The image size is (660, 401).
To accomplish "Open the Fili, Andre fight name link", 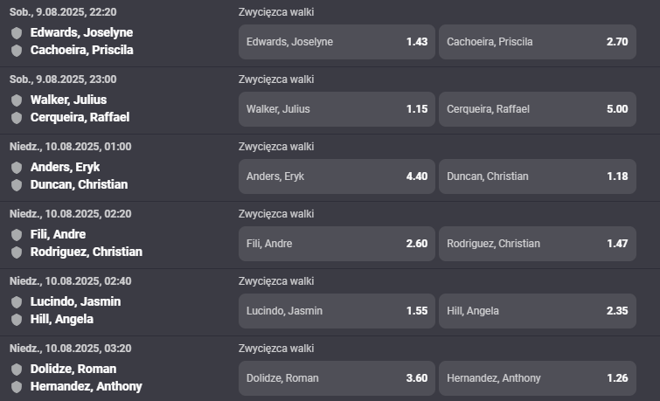I will point(58,234).
